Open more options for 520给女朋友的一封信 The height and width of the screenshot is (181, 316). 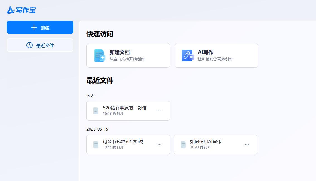click(x=160, y=111)
